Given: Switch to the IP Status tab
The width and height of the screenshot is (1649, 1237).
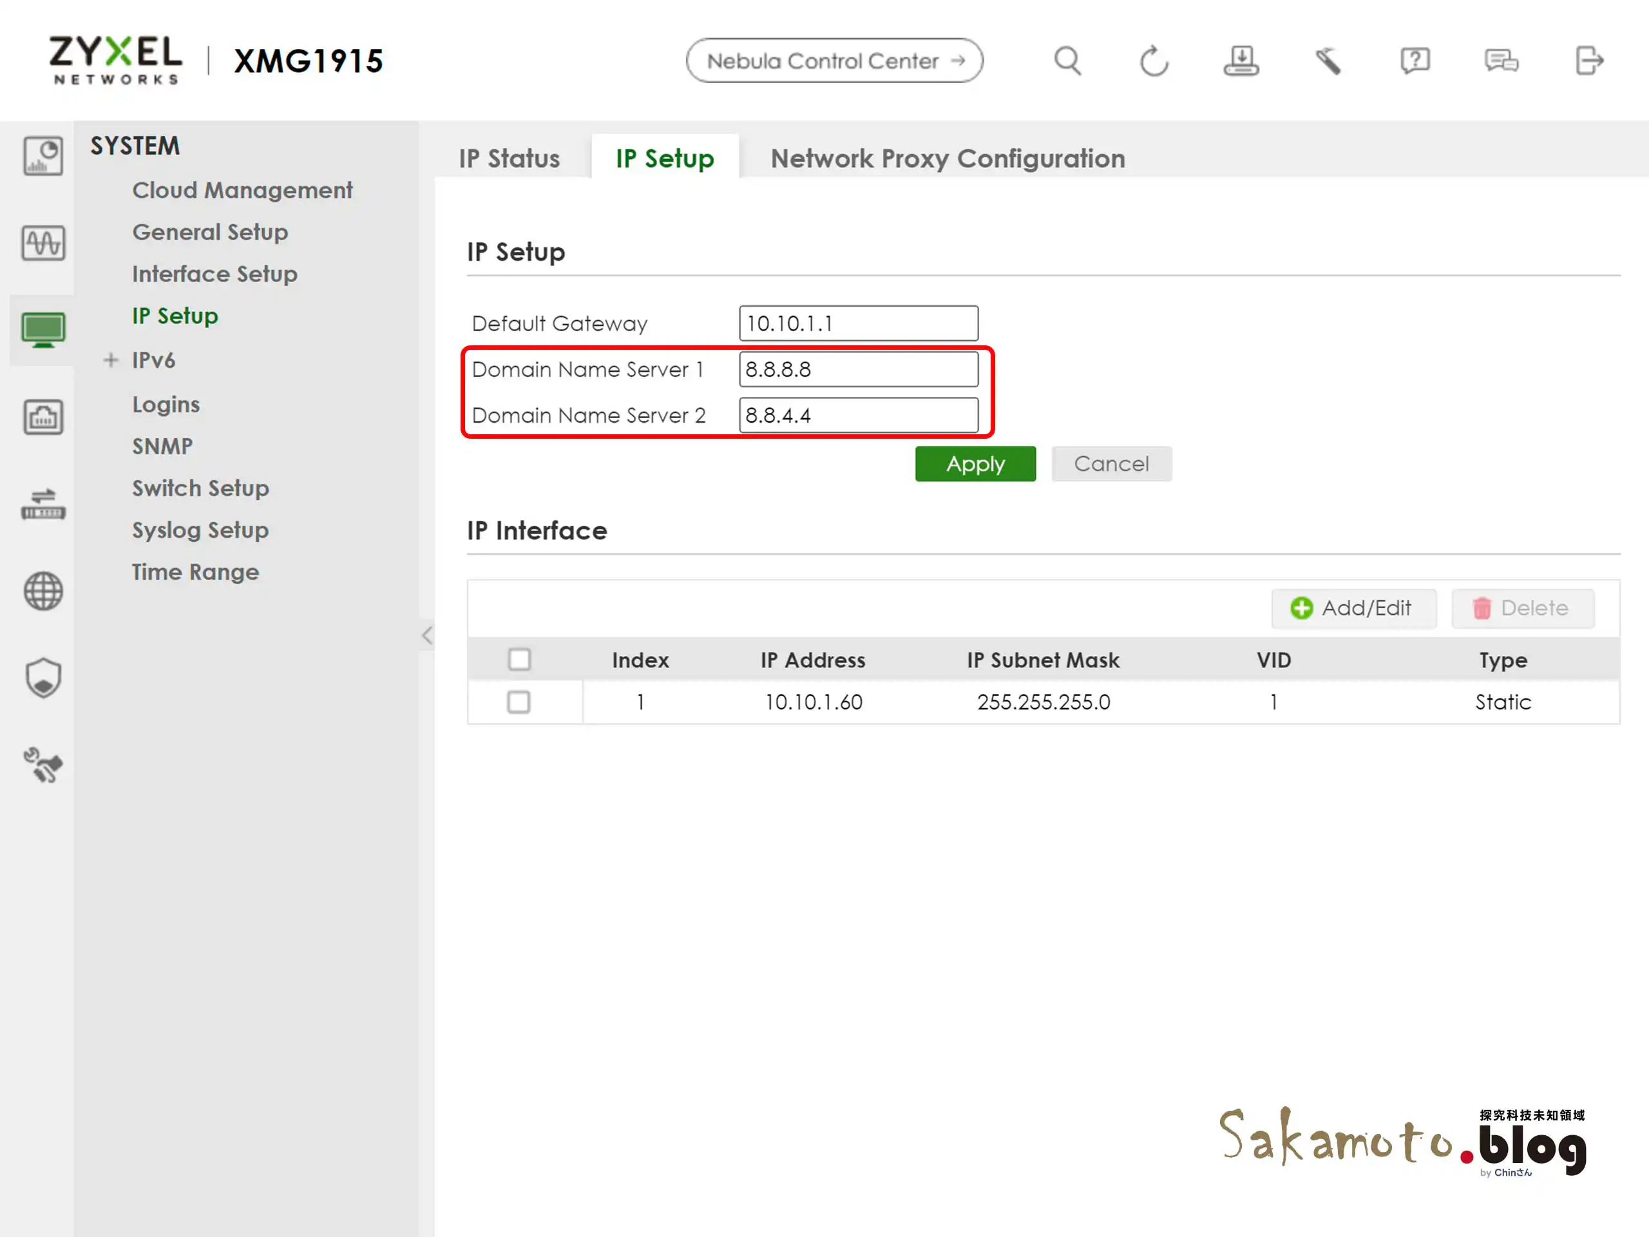Looking at the screenshot, I should tap(510, 158).
